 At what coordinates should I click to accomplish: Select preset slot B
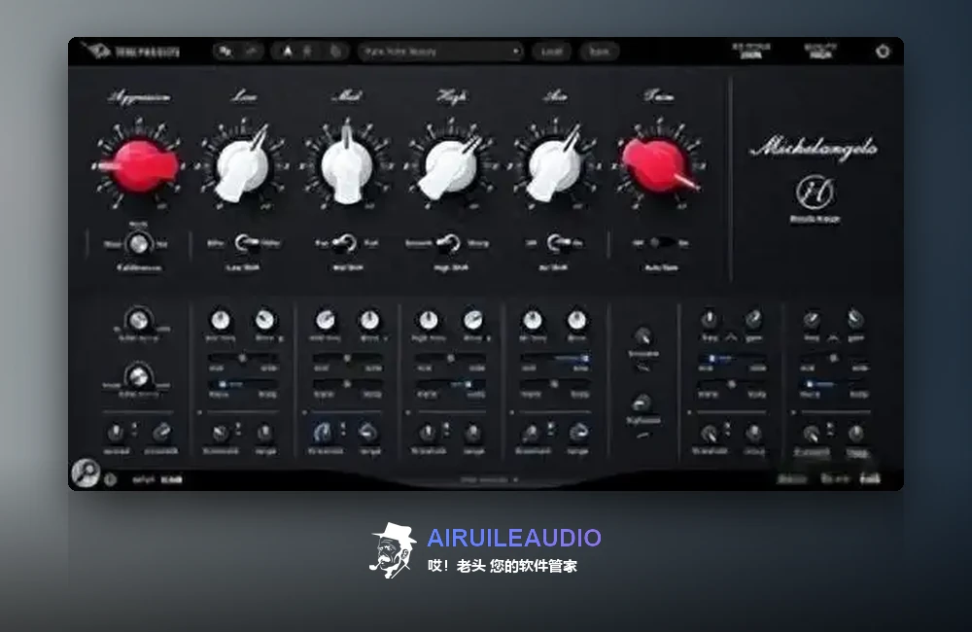click(x=307, y=52)
